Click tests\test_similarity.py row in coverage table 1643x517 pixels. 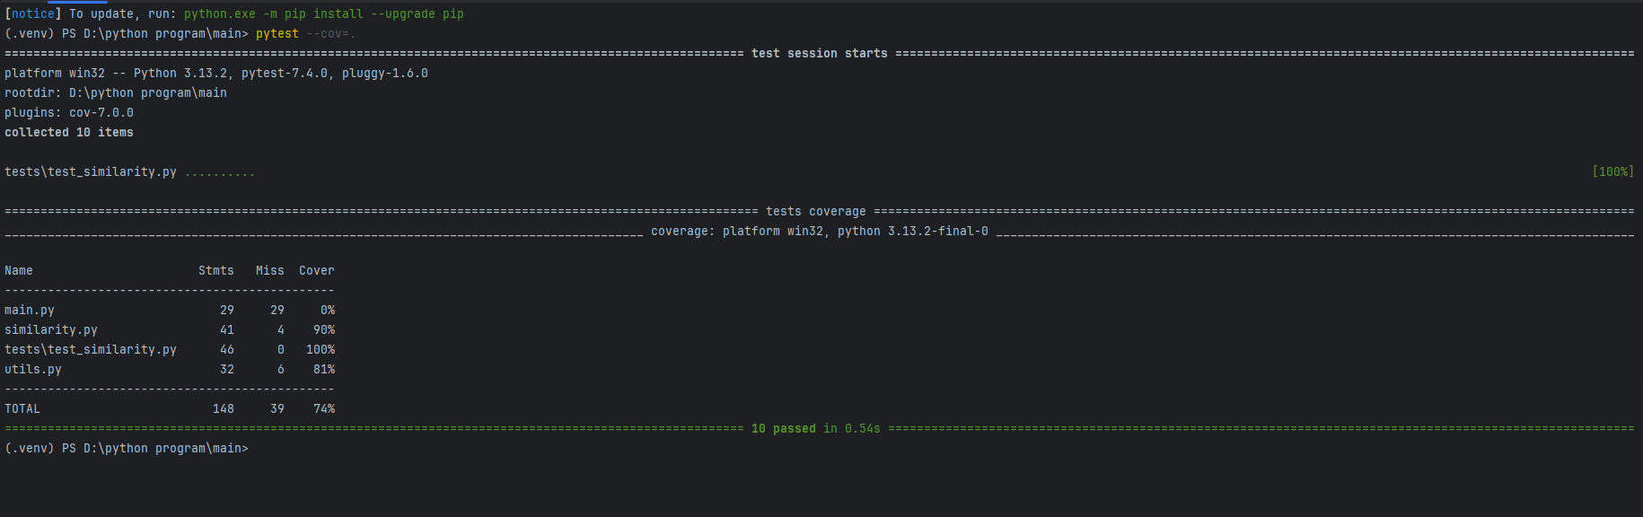tap(170, 349)
